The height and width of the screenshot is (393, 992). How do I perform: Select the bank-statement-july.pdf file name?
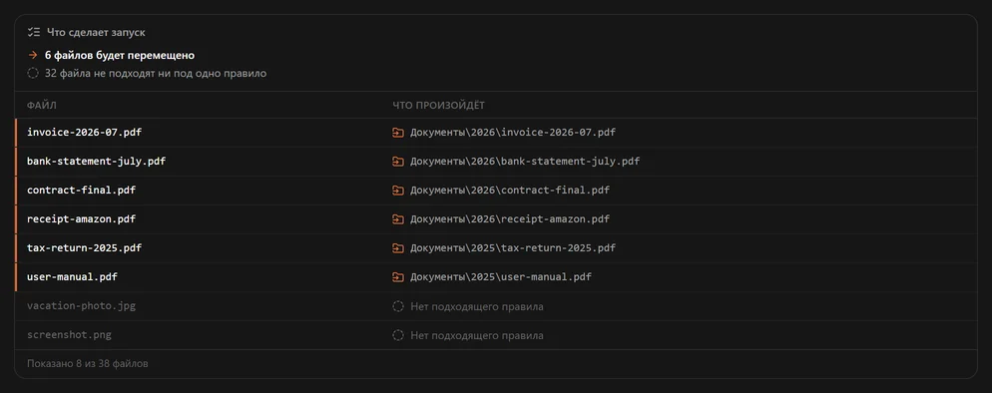pos(96,162)
